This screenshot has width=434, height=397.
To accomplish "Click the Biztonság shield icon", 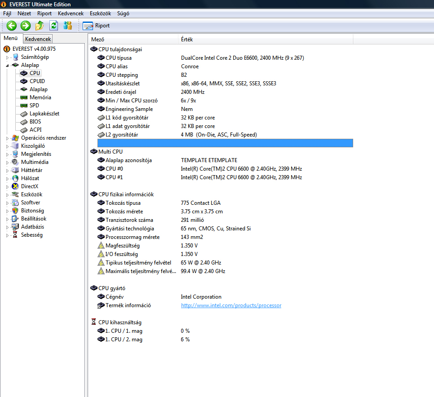I will pyautogui.click(x=15, y=211).
